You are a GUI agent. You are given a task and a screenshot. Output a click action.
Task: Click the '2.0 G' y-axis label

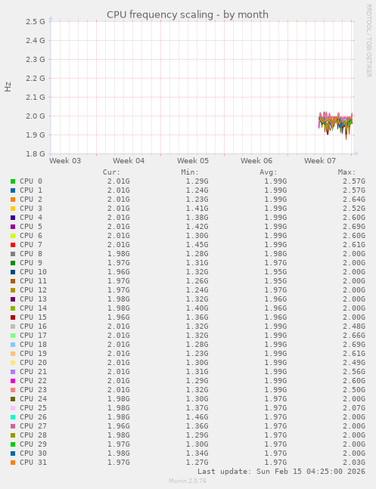pos(36,116)
